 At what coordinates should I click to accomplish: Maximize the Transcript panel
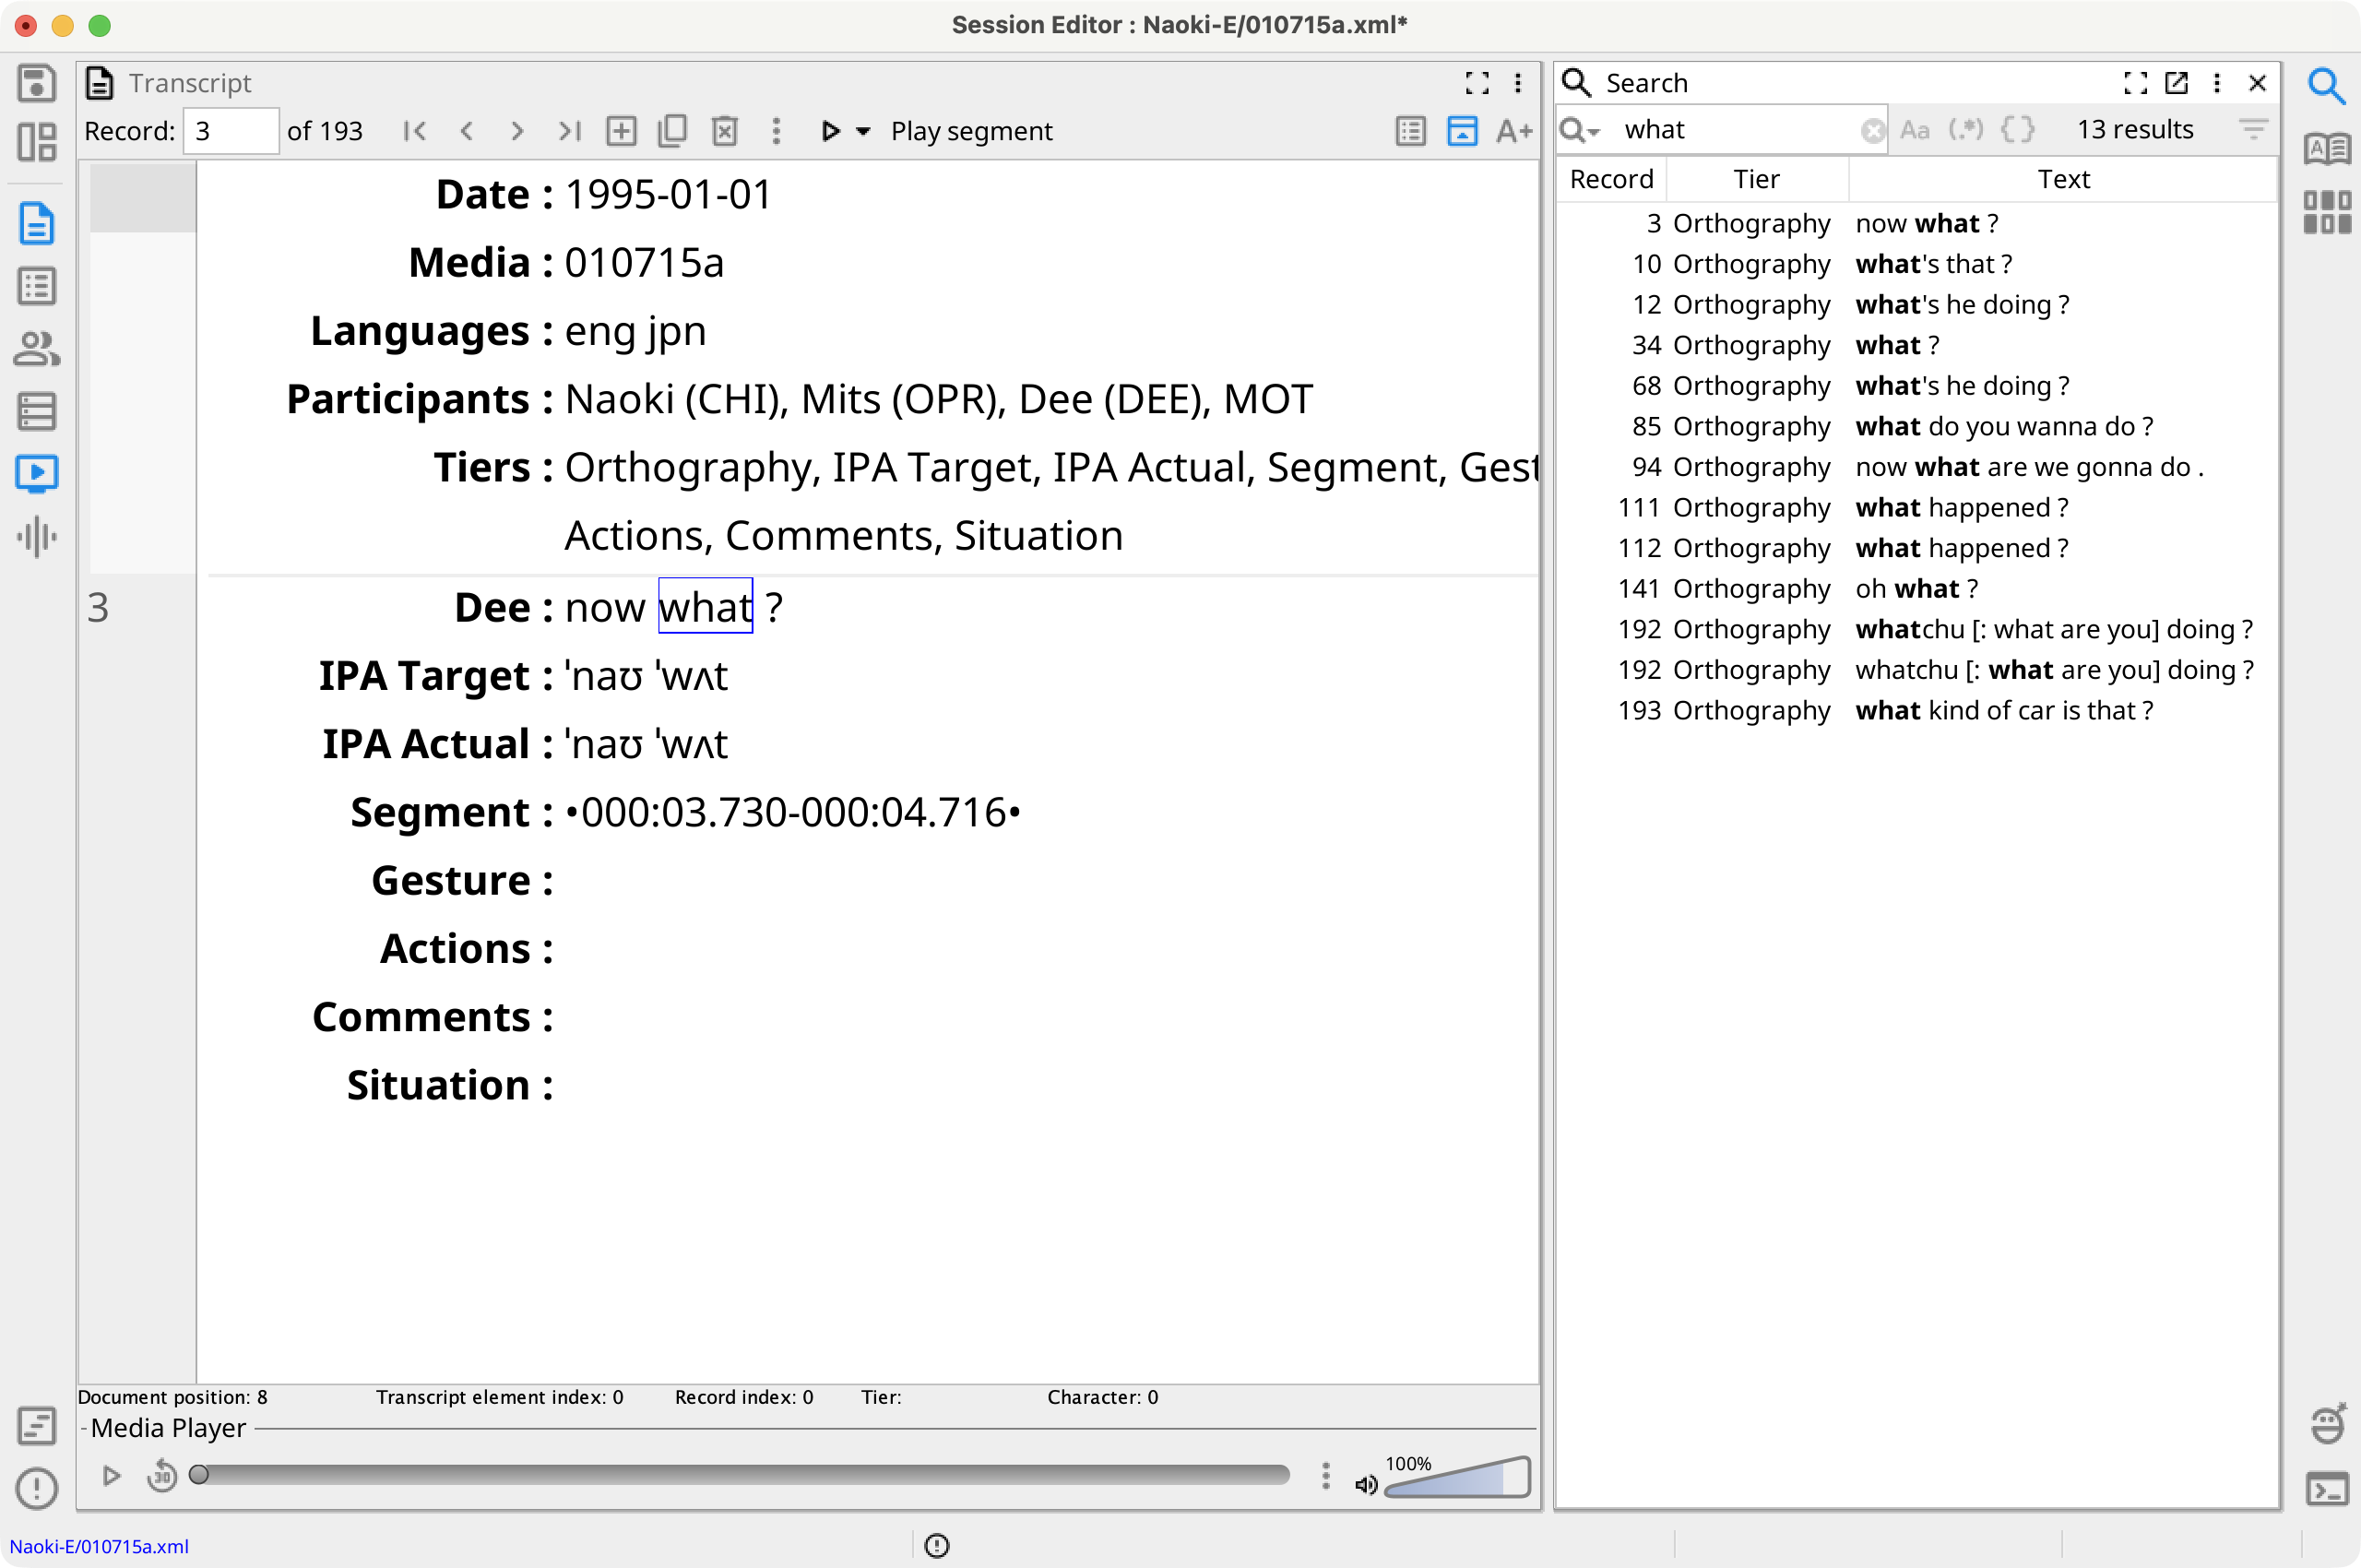tap(1477, 83)
